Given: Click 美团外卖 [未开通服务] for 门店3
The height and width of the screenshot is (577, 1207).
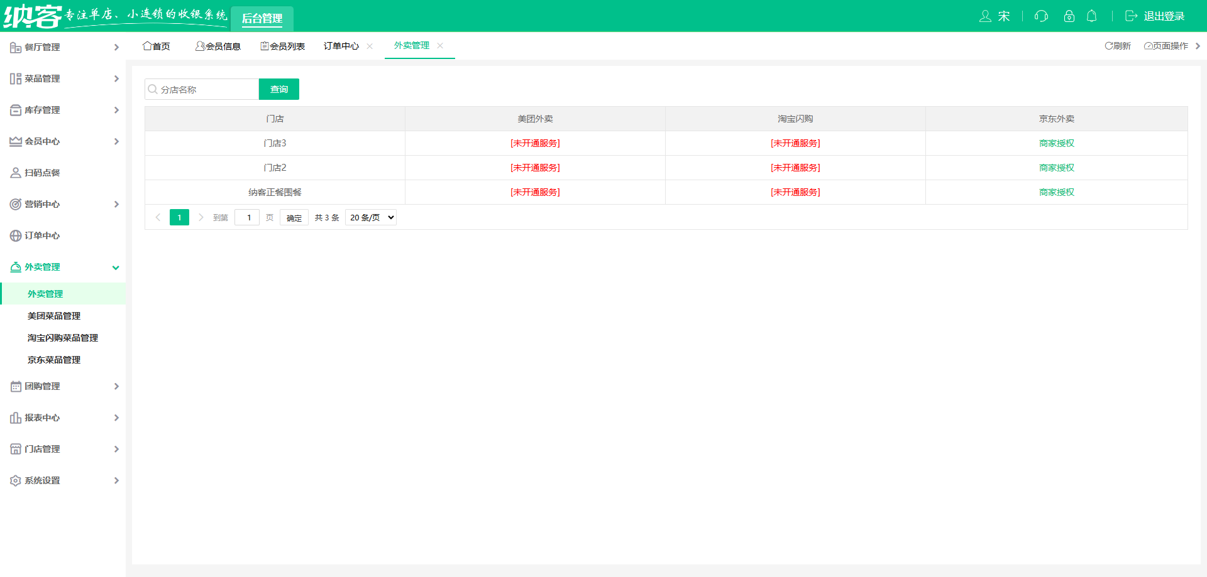Looking at the screenshot, I should click(535, 143).
